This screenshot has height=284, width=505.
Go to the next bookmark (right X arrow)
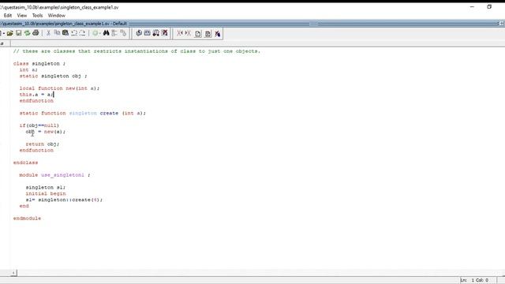[x=188, y=33]
